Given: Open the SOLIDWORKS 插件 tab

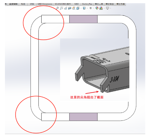Looking at the screenshot, I should click(63, 4).
